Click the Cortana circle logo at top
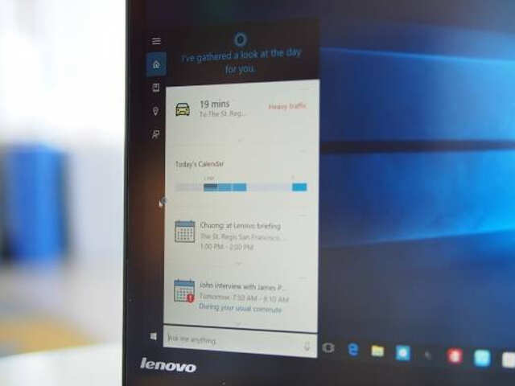The height and width of the screenshot is (386, 515). coord(238,38)
